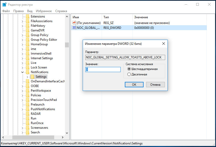Open the Правка menu
The height and width of the screenshot is (147, 216).
tap(18, 11)
